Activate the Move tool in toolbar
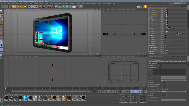Viewport: 189px width, 106px height. [14, 6]
